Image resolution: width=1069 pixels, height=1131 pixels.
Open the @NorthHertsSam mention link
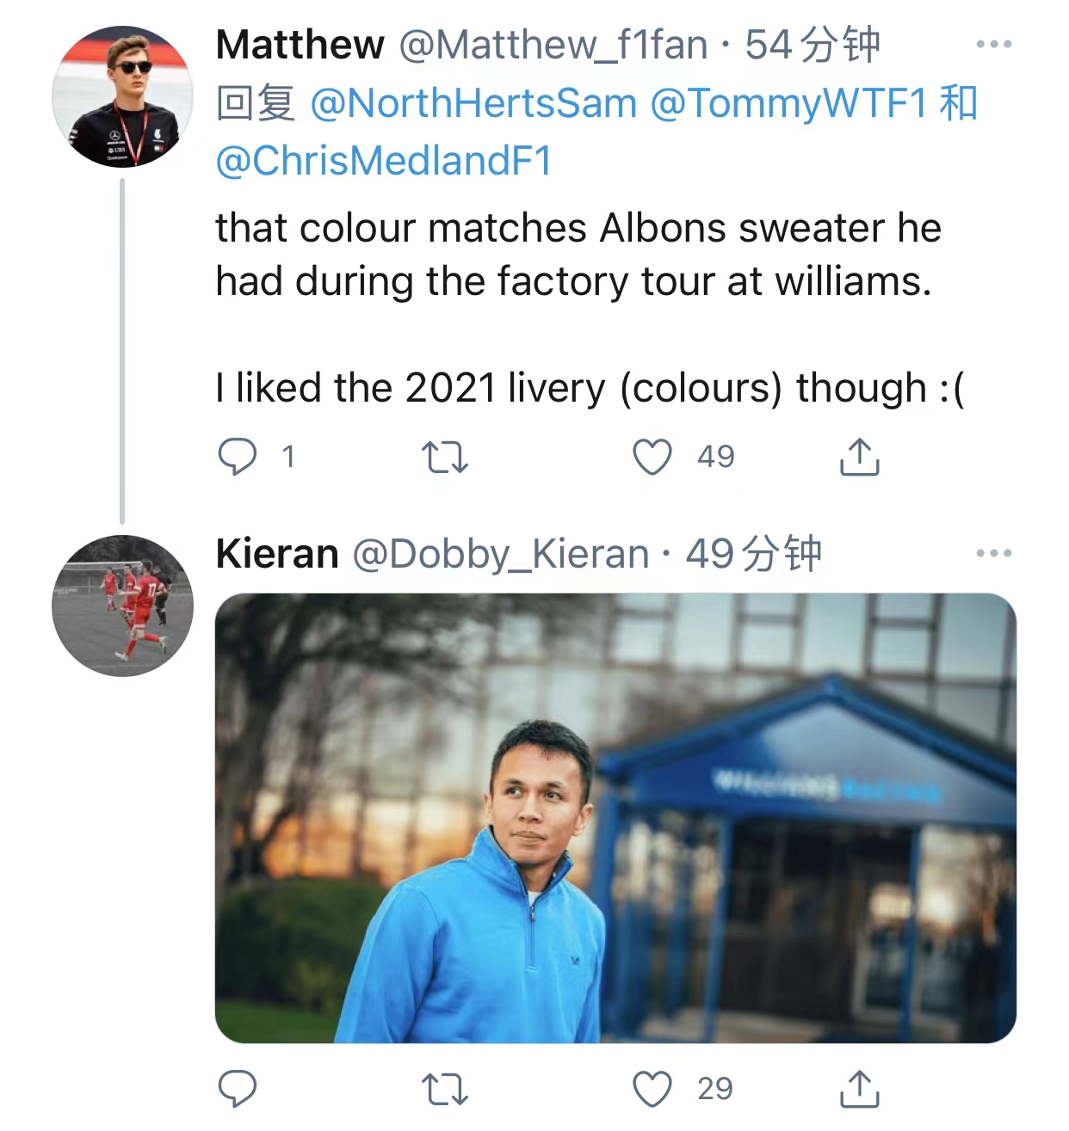click(473, 104)
